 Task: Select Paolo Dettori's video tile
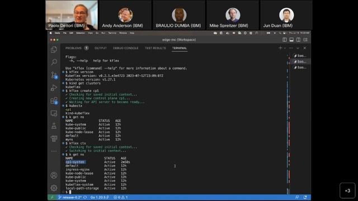72,15
